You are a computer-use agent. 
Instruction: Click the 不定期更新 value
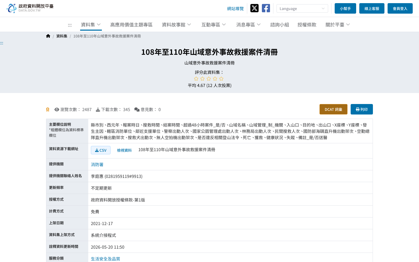coord(101,188)
